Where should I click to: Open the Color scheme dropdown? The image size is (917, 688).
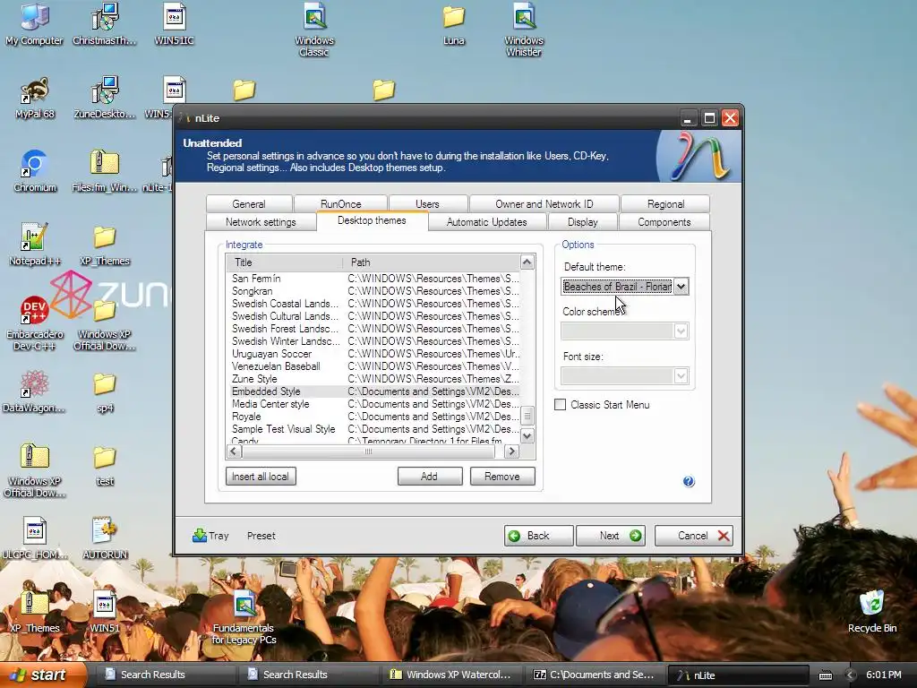tap(681, 331)
